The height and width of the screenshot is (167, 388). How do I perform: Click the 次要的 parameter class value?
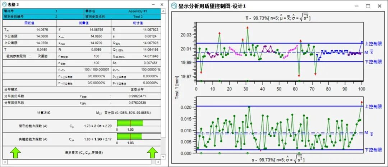[x=42, y=56]
